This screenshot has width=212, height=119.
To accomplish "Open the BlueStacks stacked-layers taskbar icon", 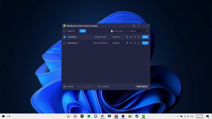I will [x=130, y=116].
